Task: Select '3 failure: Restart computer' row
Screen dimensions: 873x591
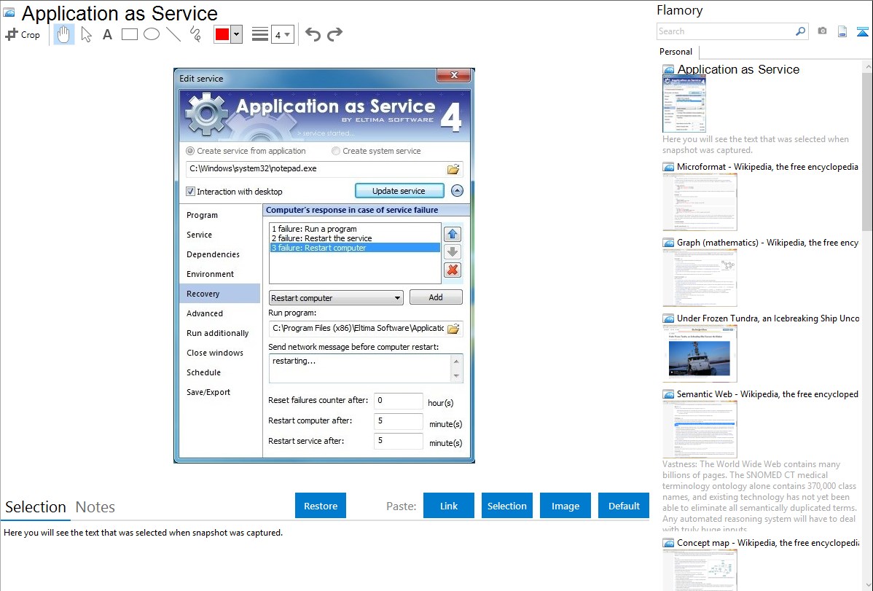Action: click(x=355, y=248)
